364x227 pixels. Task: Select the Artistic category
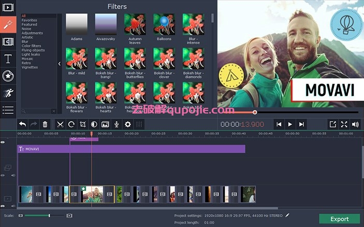click(27, 37)
